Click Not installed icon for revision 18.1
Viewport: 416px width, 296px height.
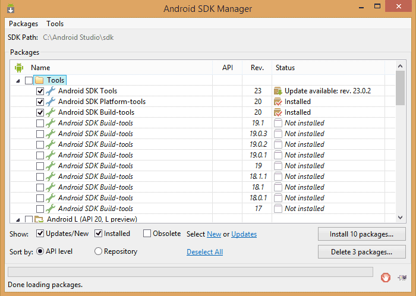click(x=278, y=187)
